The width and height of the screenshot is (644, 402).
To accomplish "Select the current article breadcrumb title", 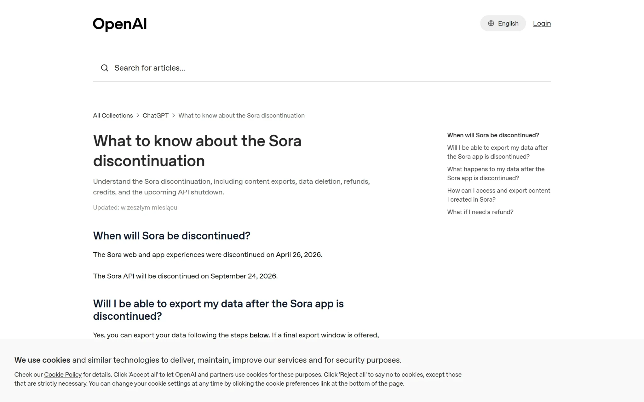I will pyautogui.click(x=241, y=115).
